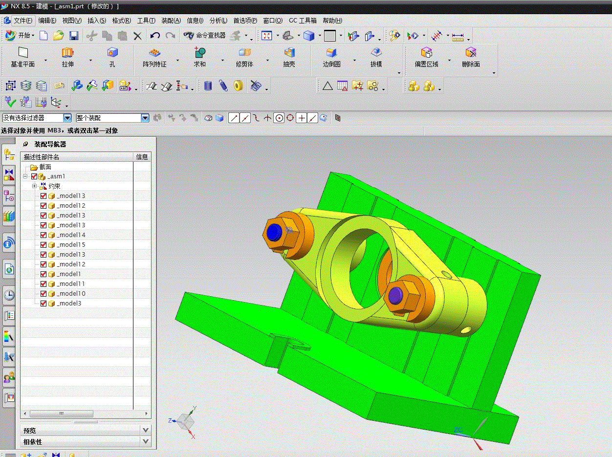Uncheck the _model3 component checkbox
This screenshot has width=612, height=457.
point(44,304)
